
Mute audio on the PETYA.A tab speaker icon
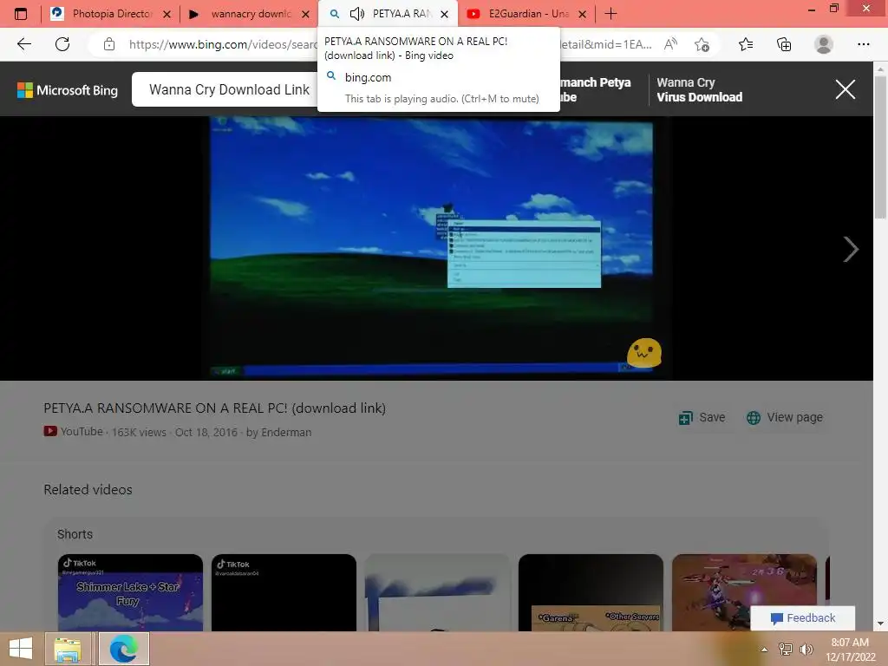[x=356, y=14]
